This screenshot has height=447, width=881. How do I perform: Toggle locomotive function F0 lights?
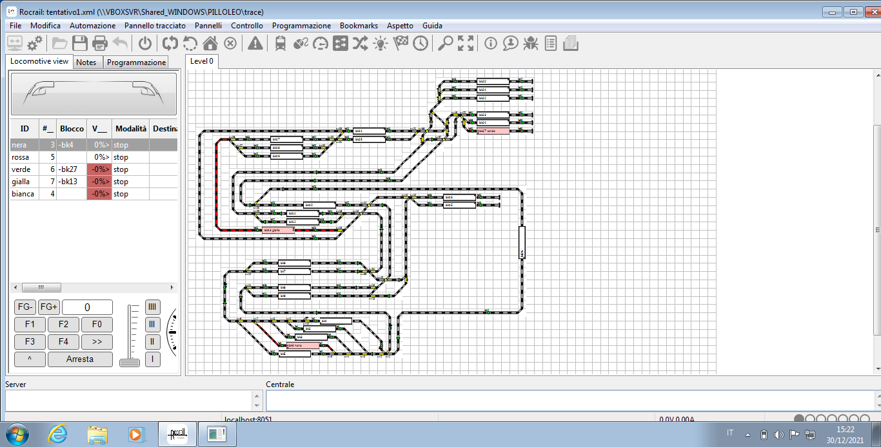(x=96, y=325)
